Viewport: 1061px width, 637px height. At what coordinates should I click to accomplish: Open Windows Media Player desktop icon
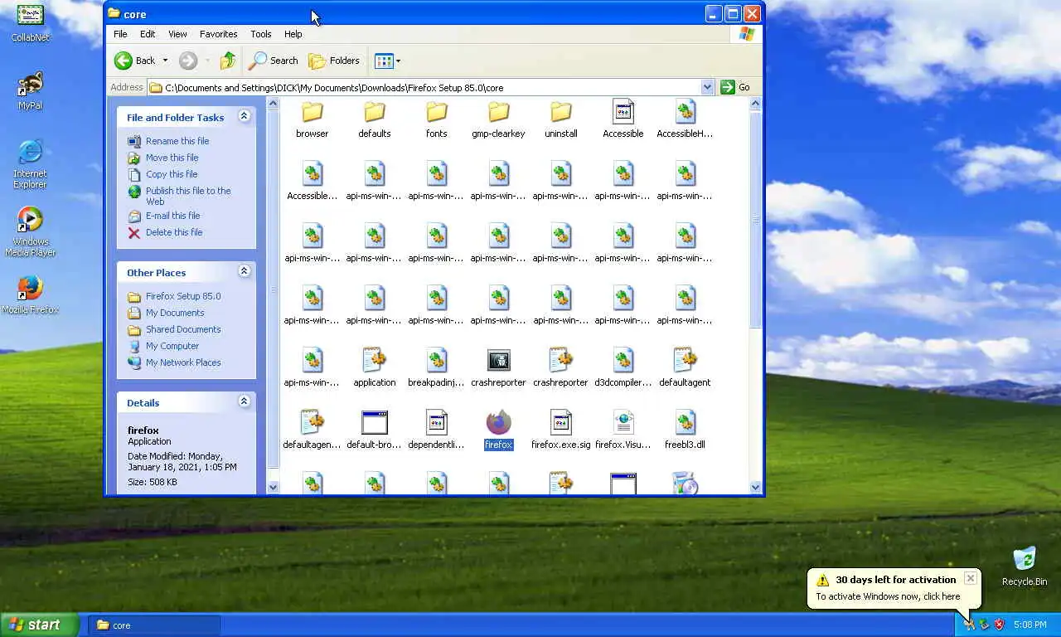pyautogui.click(x=30, y=231)
